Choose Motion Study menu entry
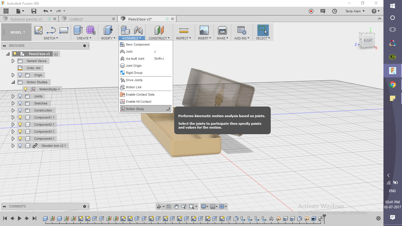This screenshot has width=402, height=226. [x=146, y=109]
